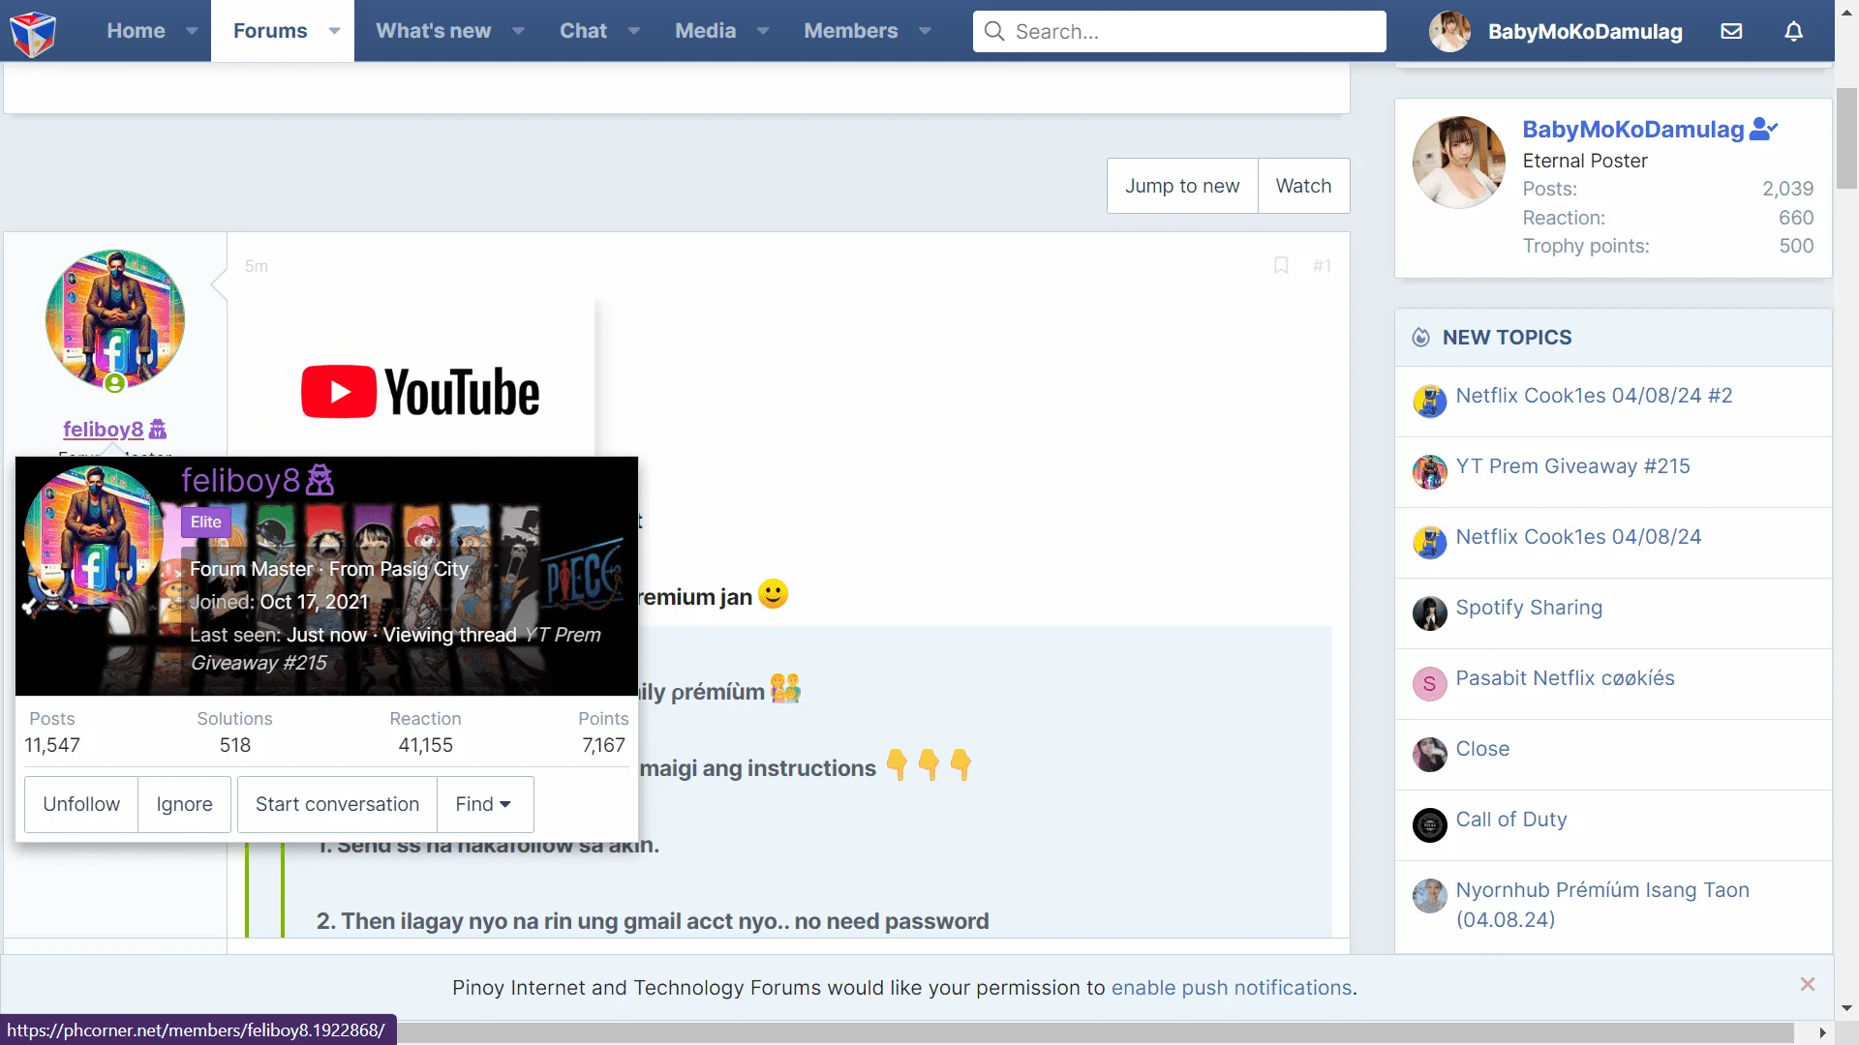1859x1045 pixels.
Task: Expand the Members menu arrow
Action: point(925,31)
